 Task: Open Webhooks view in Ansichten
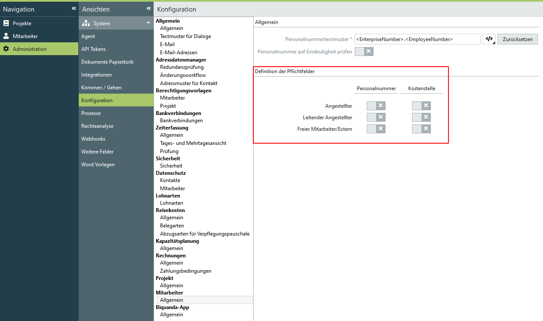pyautogui.click(x=93, y=139)
